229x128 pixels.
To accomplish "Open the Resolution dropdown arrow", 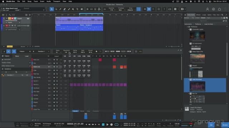I will click(x=69, y=52).
